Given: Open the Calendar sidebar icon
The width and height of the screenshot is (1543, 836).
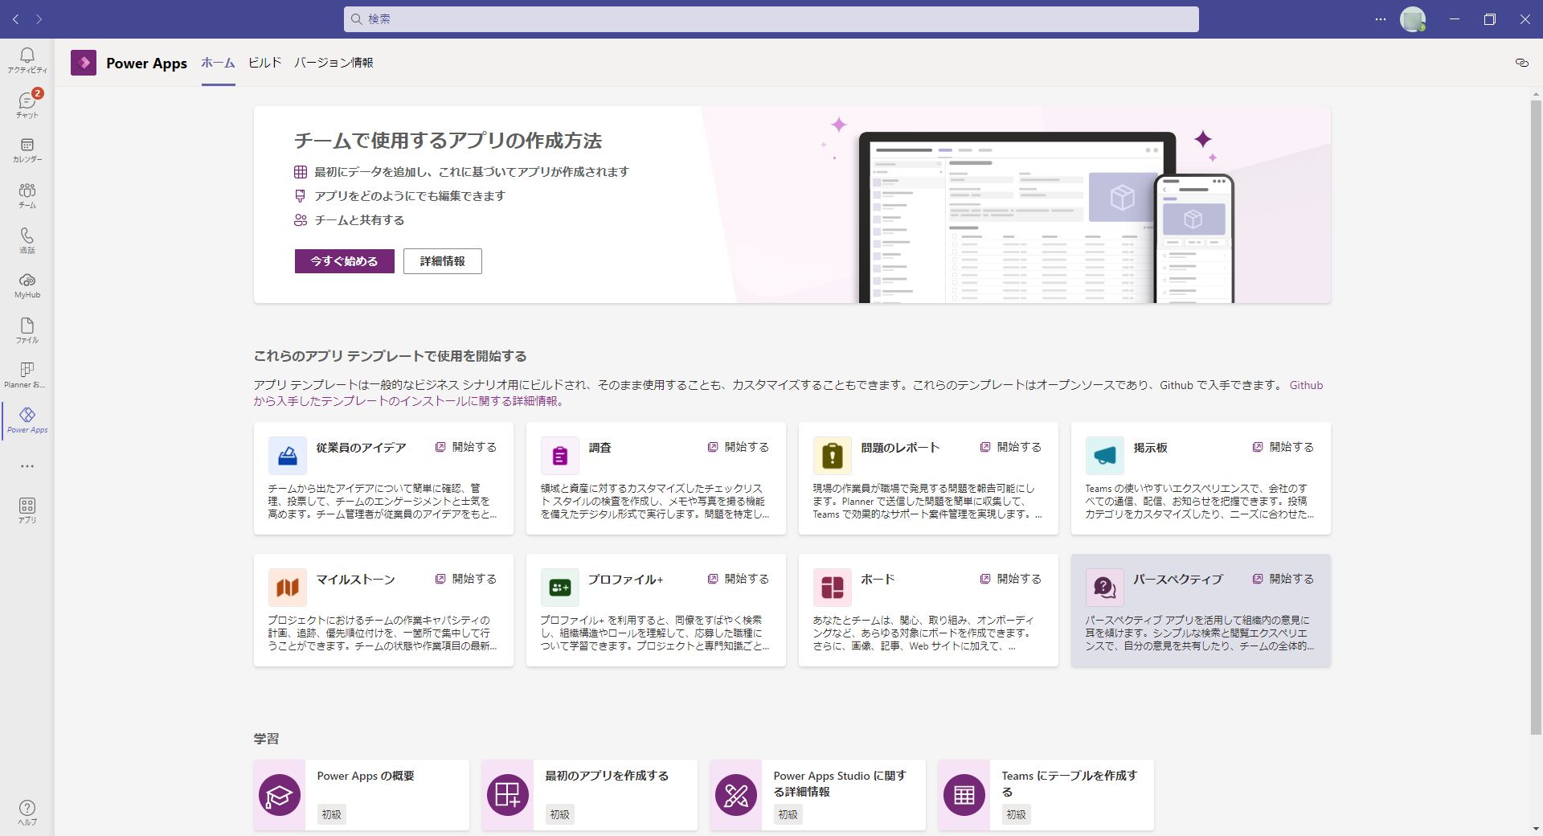Looking at the screenshot, I should tap(27, 150).
